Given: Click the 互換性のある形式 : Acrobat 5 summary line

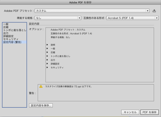Looking at the screenshot, I should tap(71, 34).
